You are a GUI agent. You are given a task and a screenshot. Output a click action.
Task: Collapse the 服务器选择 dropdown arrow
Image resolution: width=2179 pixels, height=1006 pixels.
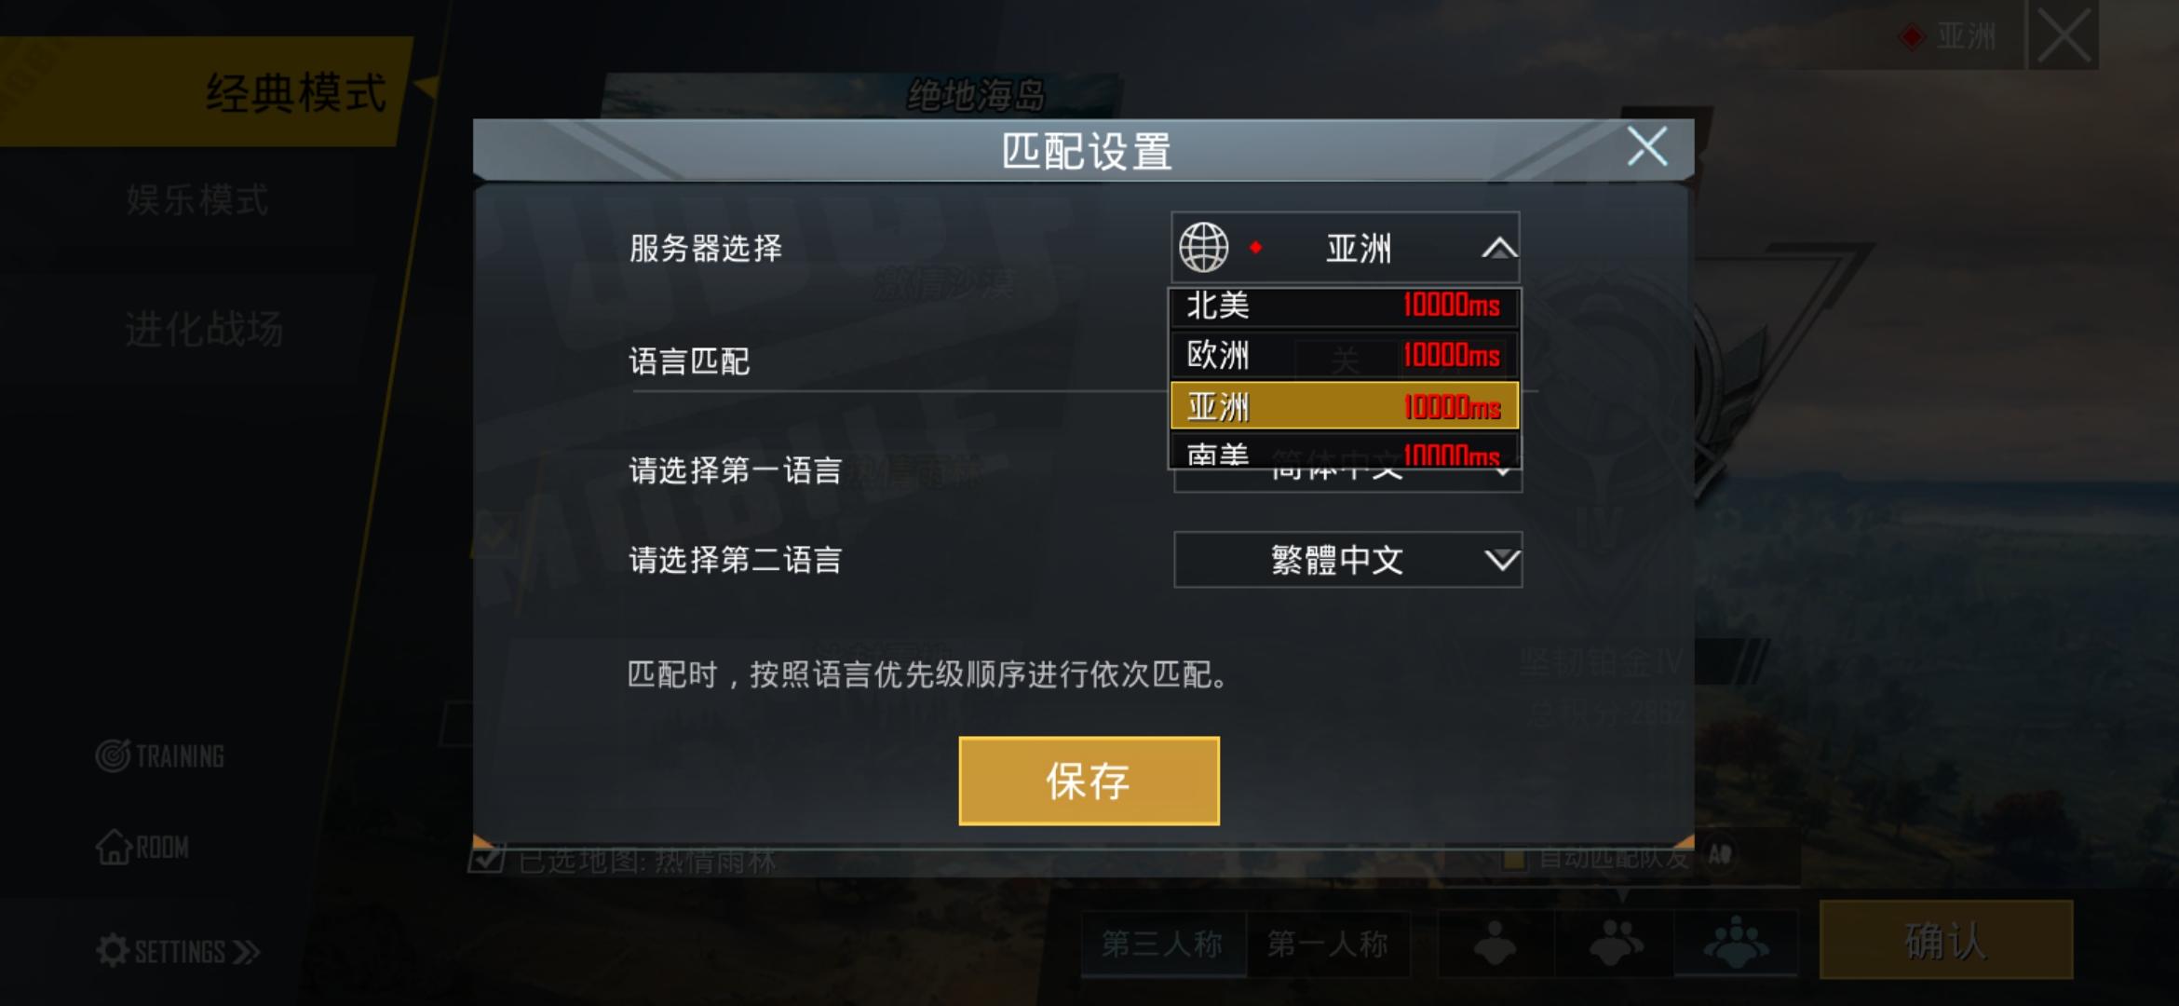coord(1498,249)
